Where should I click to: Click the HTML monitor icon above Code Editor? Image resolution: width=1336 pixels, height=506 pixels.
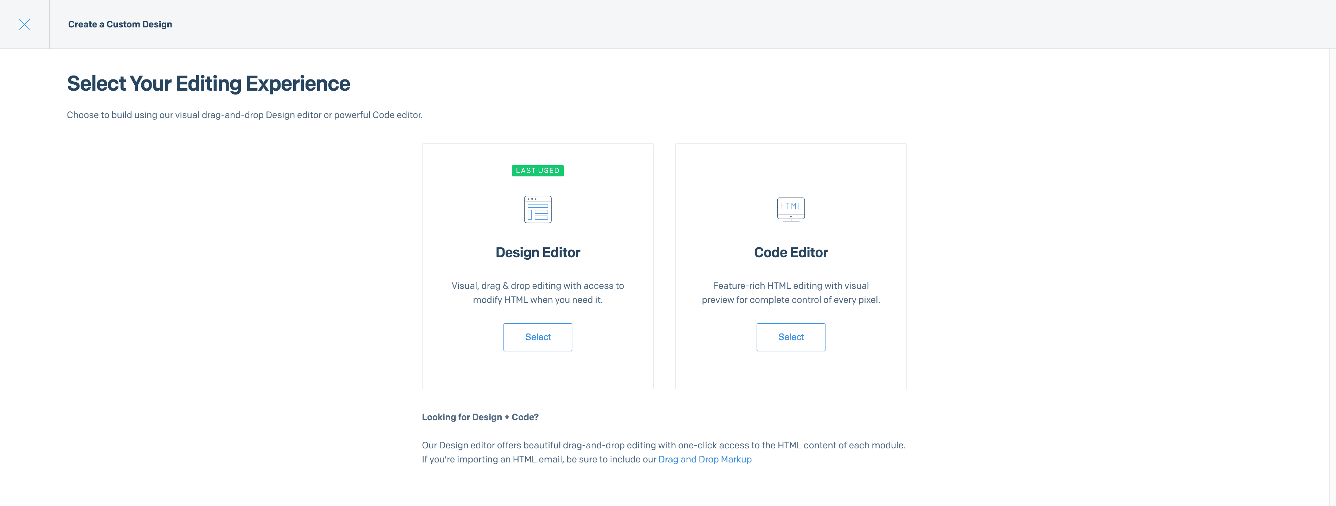coord(790,209)
